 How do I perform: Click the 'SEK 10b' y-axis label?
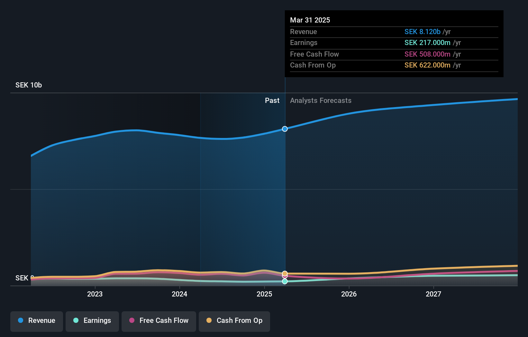(x=29, y=85)
